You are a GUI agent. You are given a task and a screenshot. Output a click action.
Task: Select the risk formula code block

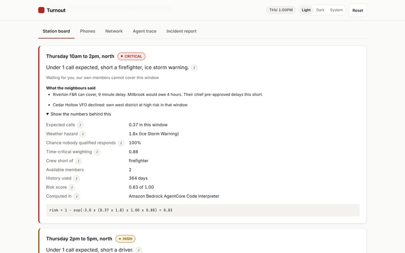(203, 210)
